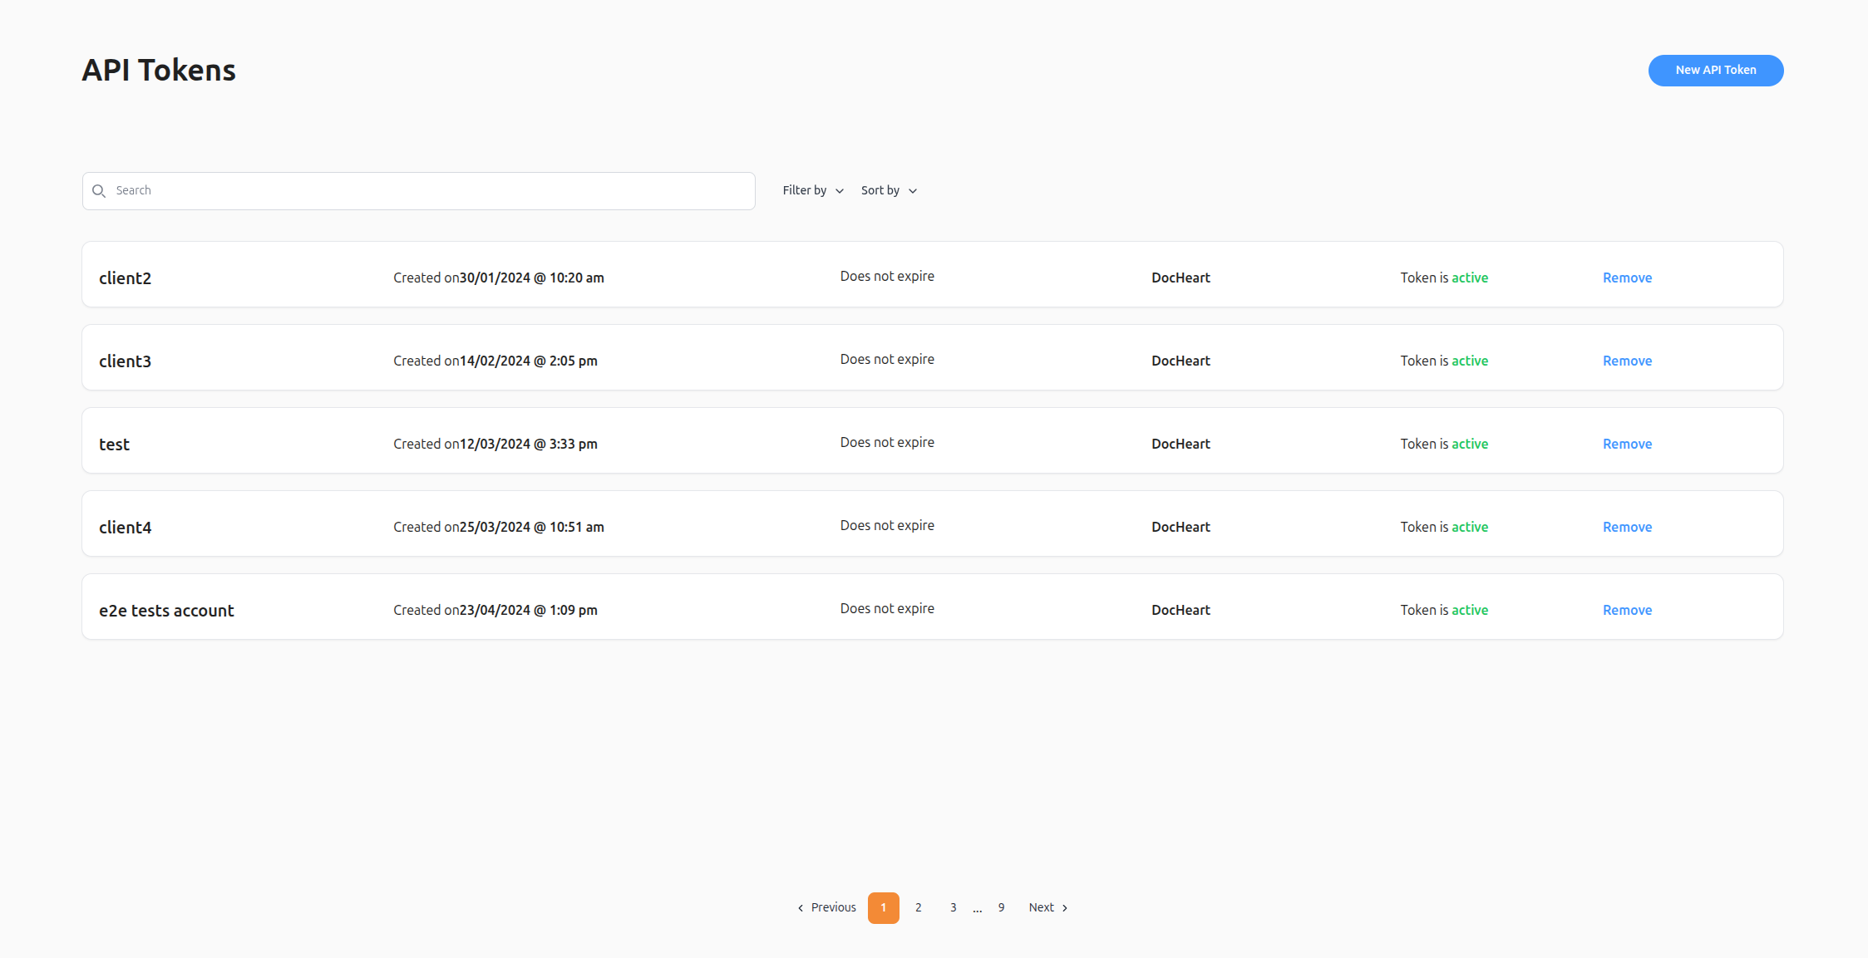
Task: Remove the test token
Action: pos(1627,444)
